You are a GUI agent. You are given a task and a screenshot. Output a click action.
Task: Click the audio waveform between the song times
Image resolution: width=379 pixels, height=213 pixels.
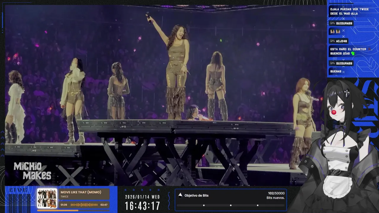[84, 205]
